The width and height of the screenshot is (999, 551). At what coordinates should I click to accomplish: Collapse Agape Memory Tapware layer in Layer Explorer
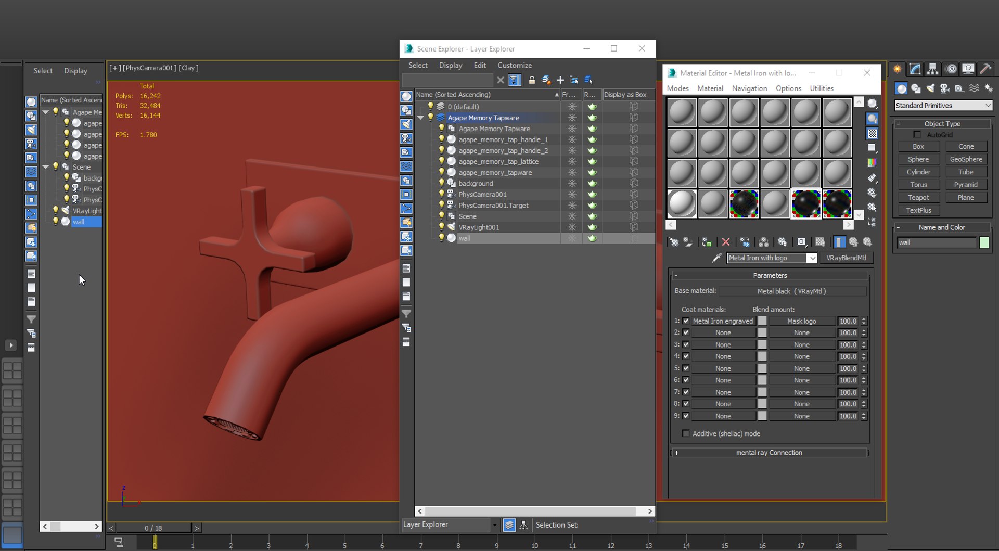420,118
